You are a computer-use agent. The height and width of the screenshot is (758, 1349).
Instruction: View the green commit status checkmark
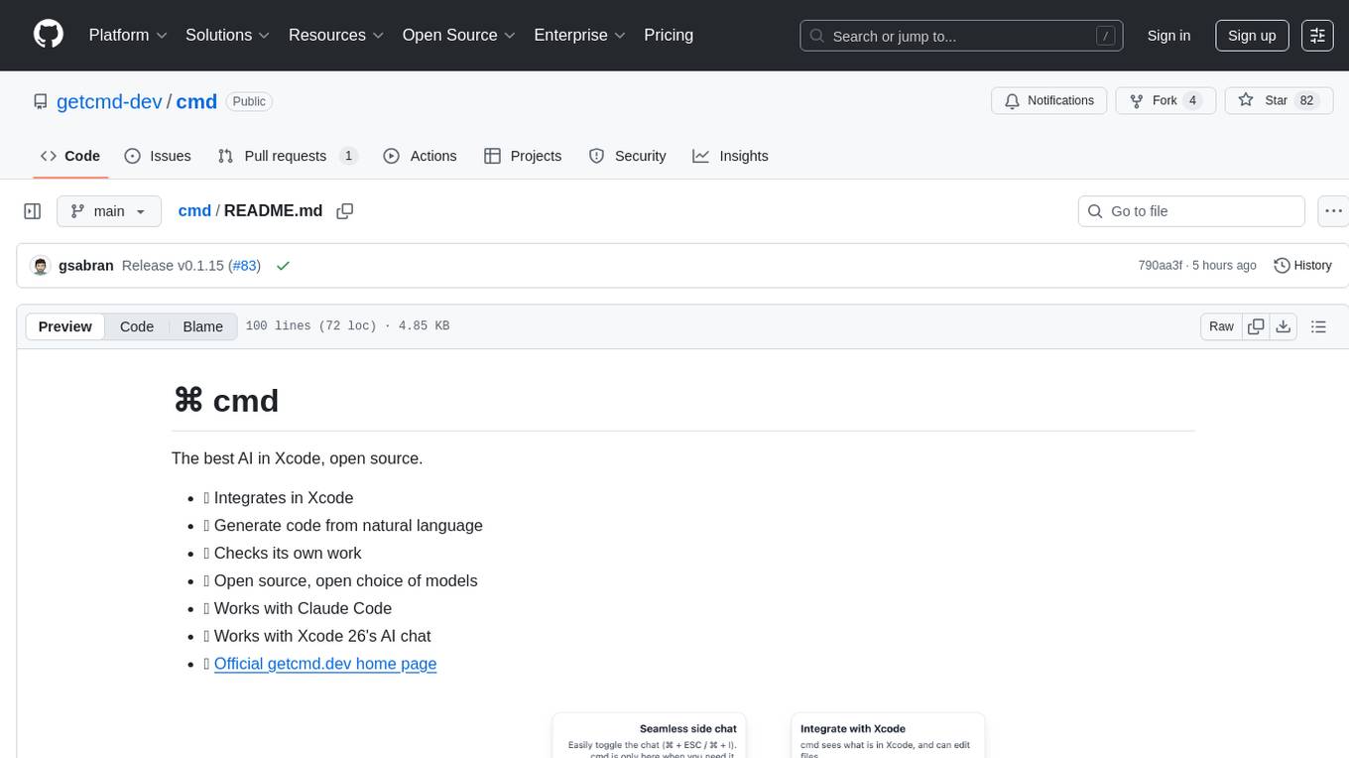pos(283,266)
